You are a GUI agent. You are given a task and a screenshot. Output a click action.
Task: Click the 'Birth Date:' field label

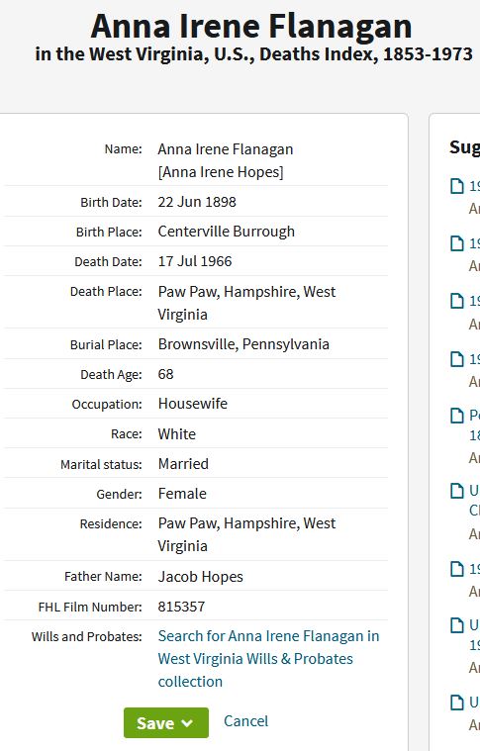click(x=111, y=202)
